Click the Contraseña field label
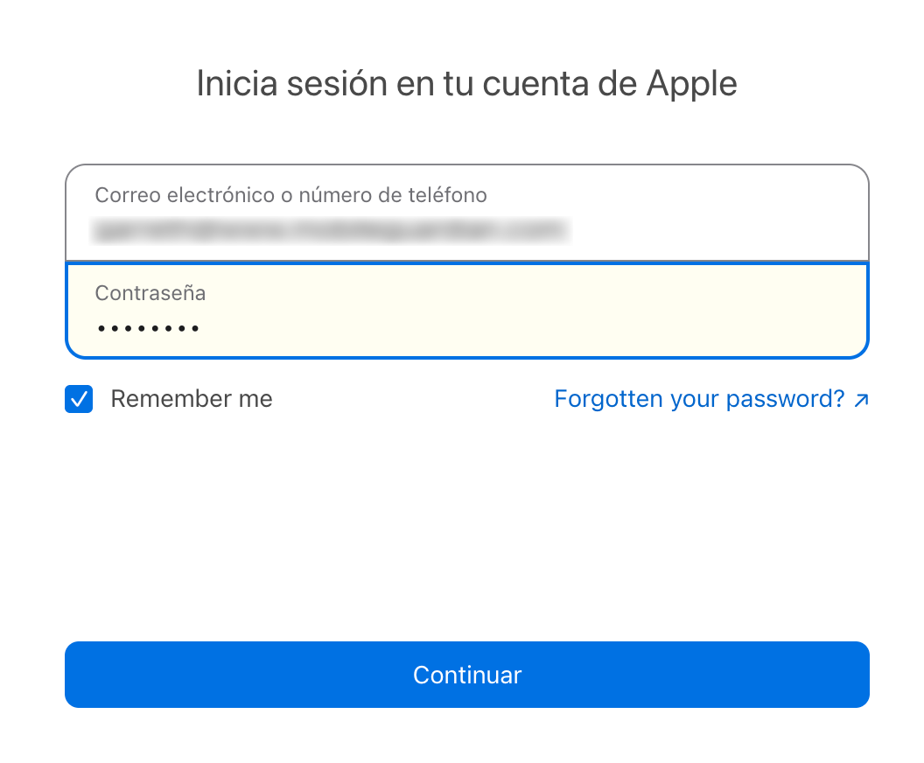Screen dimensions: 924x763 (150, 293)
